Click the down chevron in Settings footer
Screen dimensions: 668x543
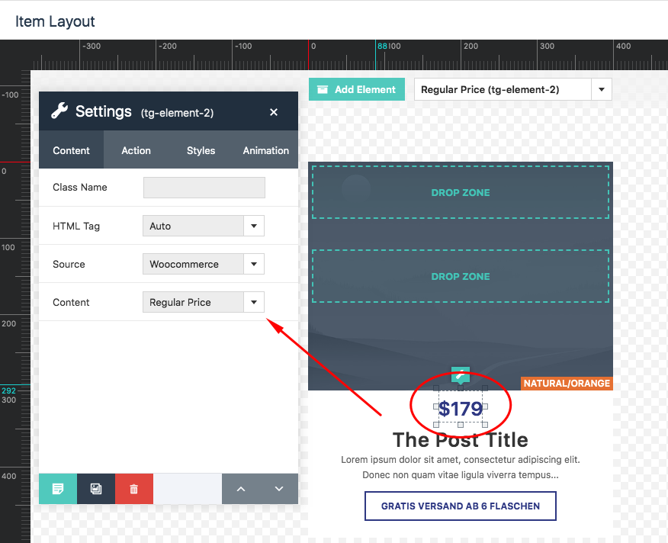[x=279, y=489]
